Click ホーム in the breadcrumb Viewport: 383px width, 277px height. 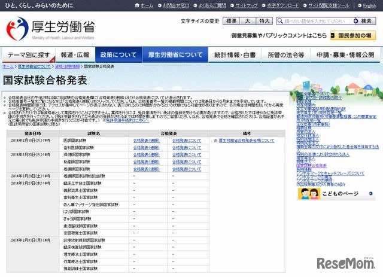click(8, 66)
